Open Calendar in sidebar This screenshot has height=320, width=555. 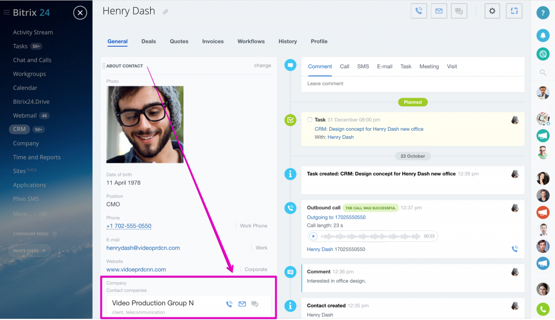pyautogui.click(x=25, y=87)
